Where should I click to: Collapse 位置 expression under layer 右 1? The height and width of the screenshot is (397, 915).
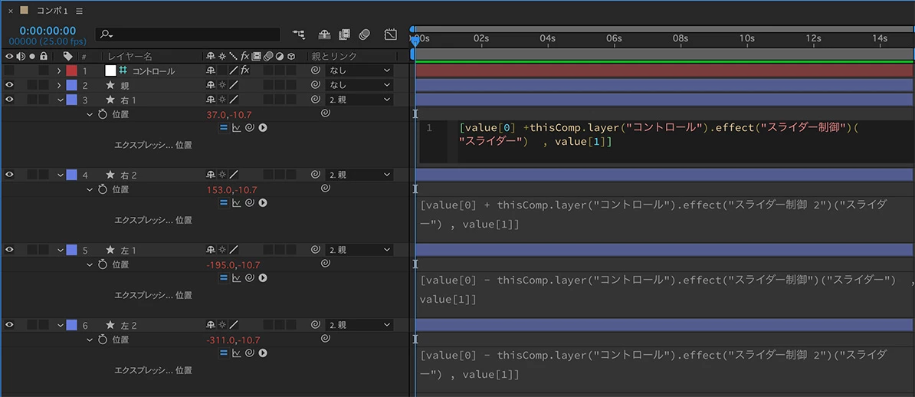(90, 114)
